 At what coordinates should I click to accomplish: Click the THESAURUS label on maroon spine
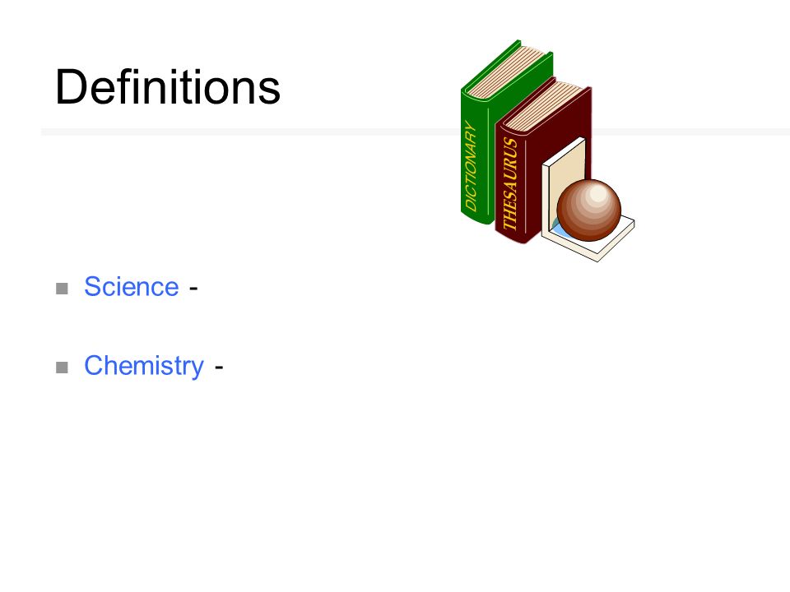(510, 184)
